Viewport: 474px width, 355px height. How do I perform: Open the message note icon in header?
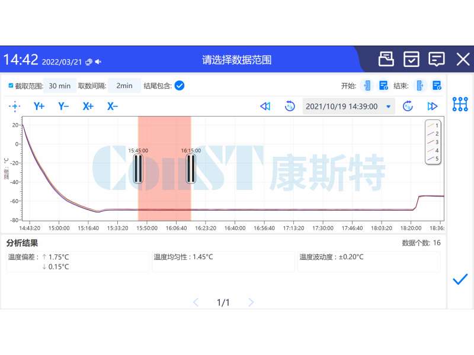(x=437, y=59)
